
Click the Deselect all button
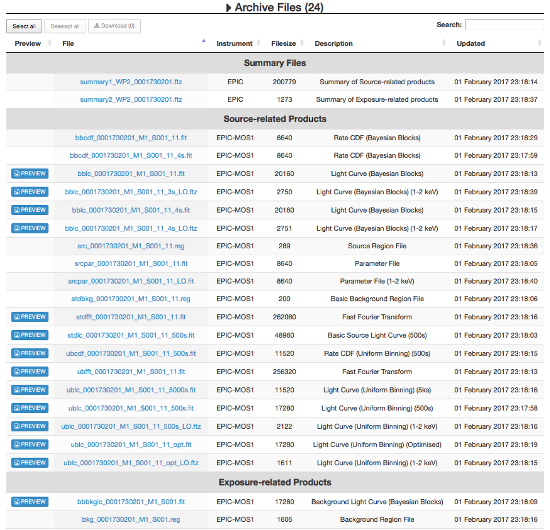[x=65, y=26]
